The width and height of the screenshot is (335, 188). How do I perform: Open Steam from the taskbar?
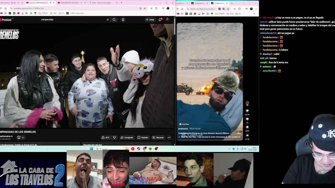pos(138,149)
